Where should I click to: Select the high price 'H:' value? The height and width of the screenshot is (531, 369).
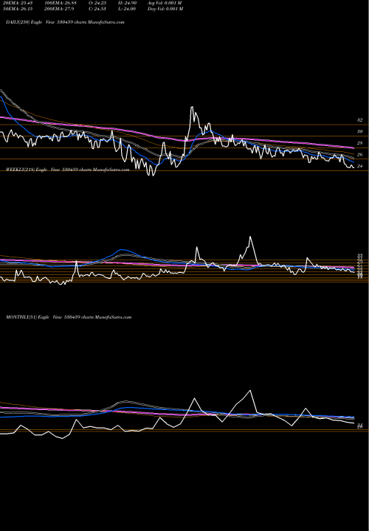[127, 3]
